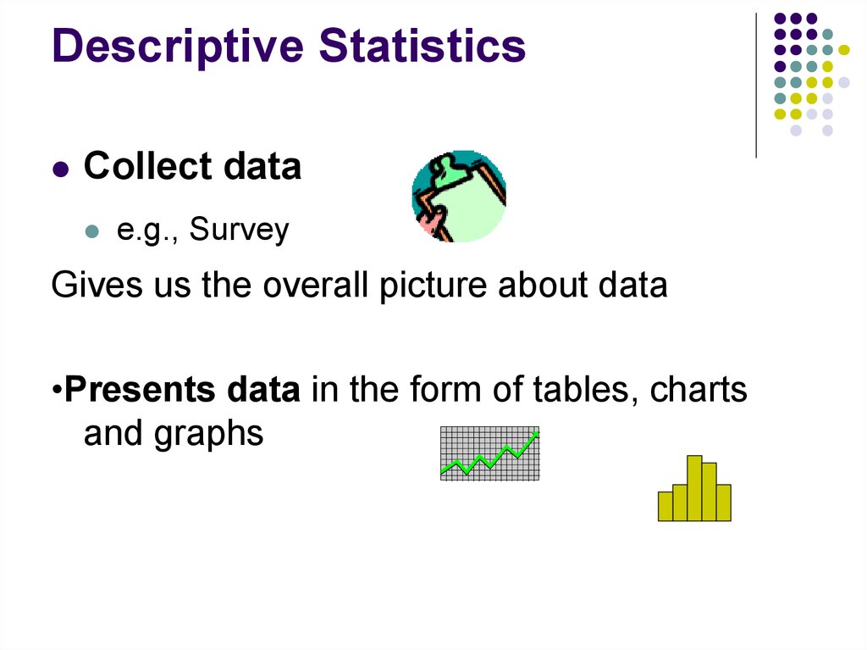The height and width of the screenshot is (650, 867).
Task: Click the decorative colored dot grid
Action: [x=811, y=75]
